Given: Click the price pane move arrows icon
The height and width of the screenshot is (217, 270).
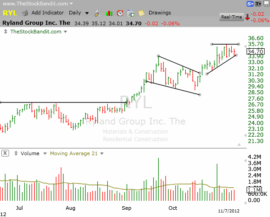Looking at the screenshot, I should [x=5, y=32].
